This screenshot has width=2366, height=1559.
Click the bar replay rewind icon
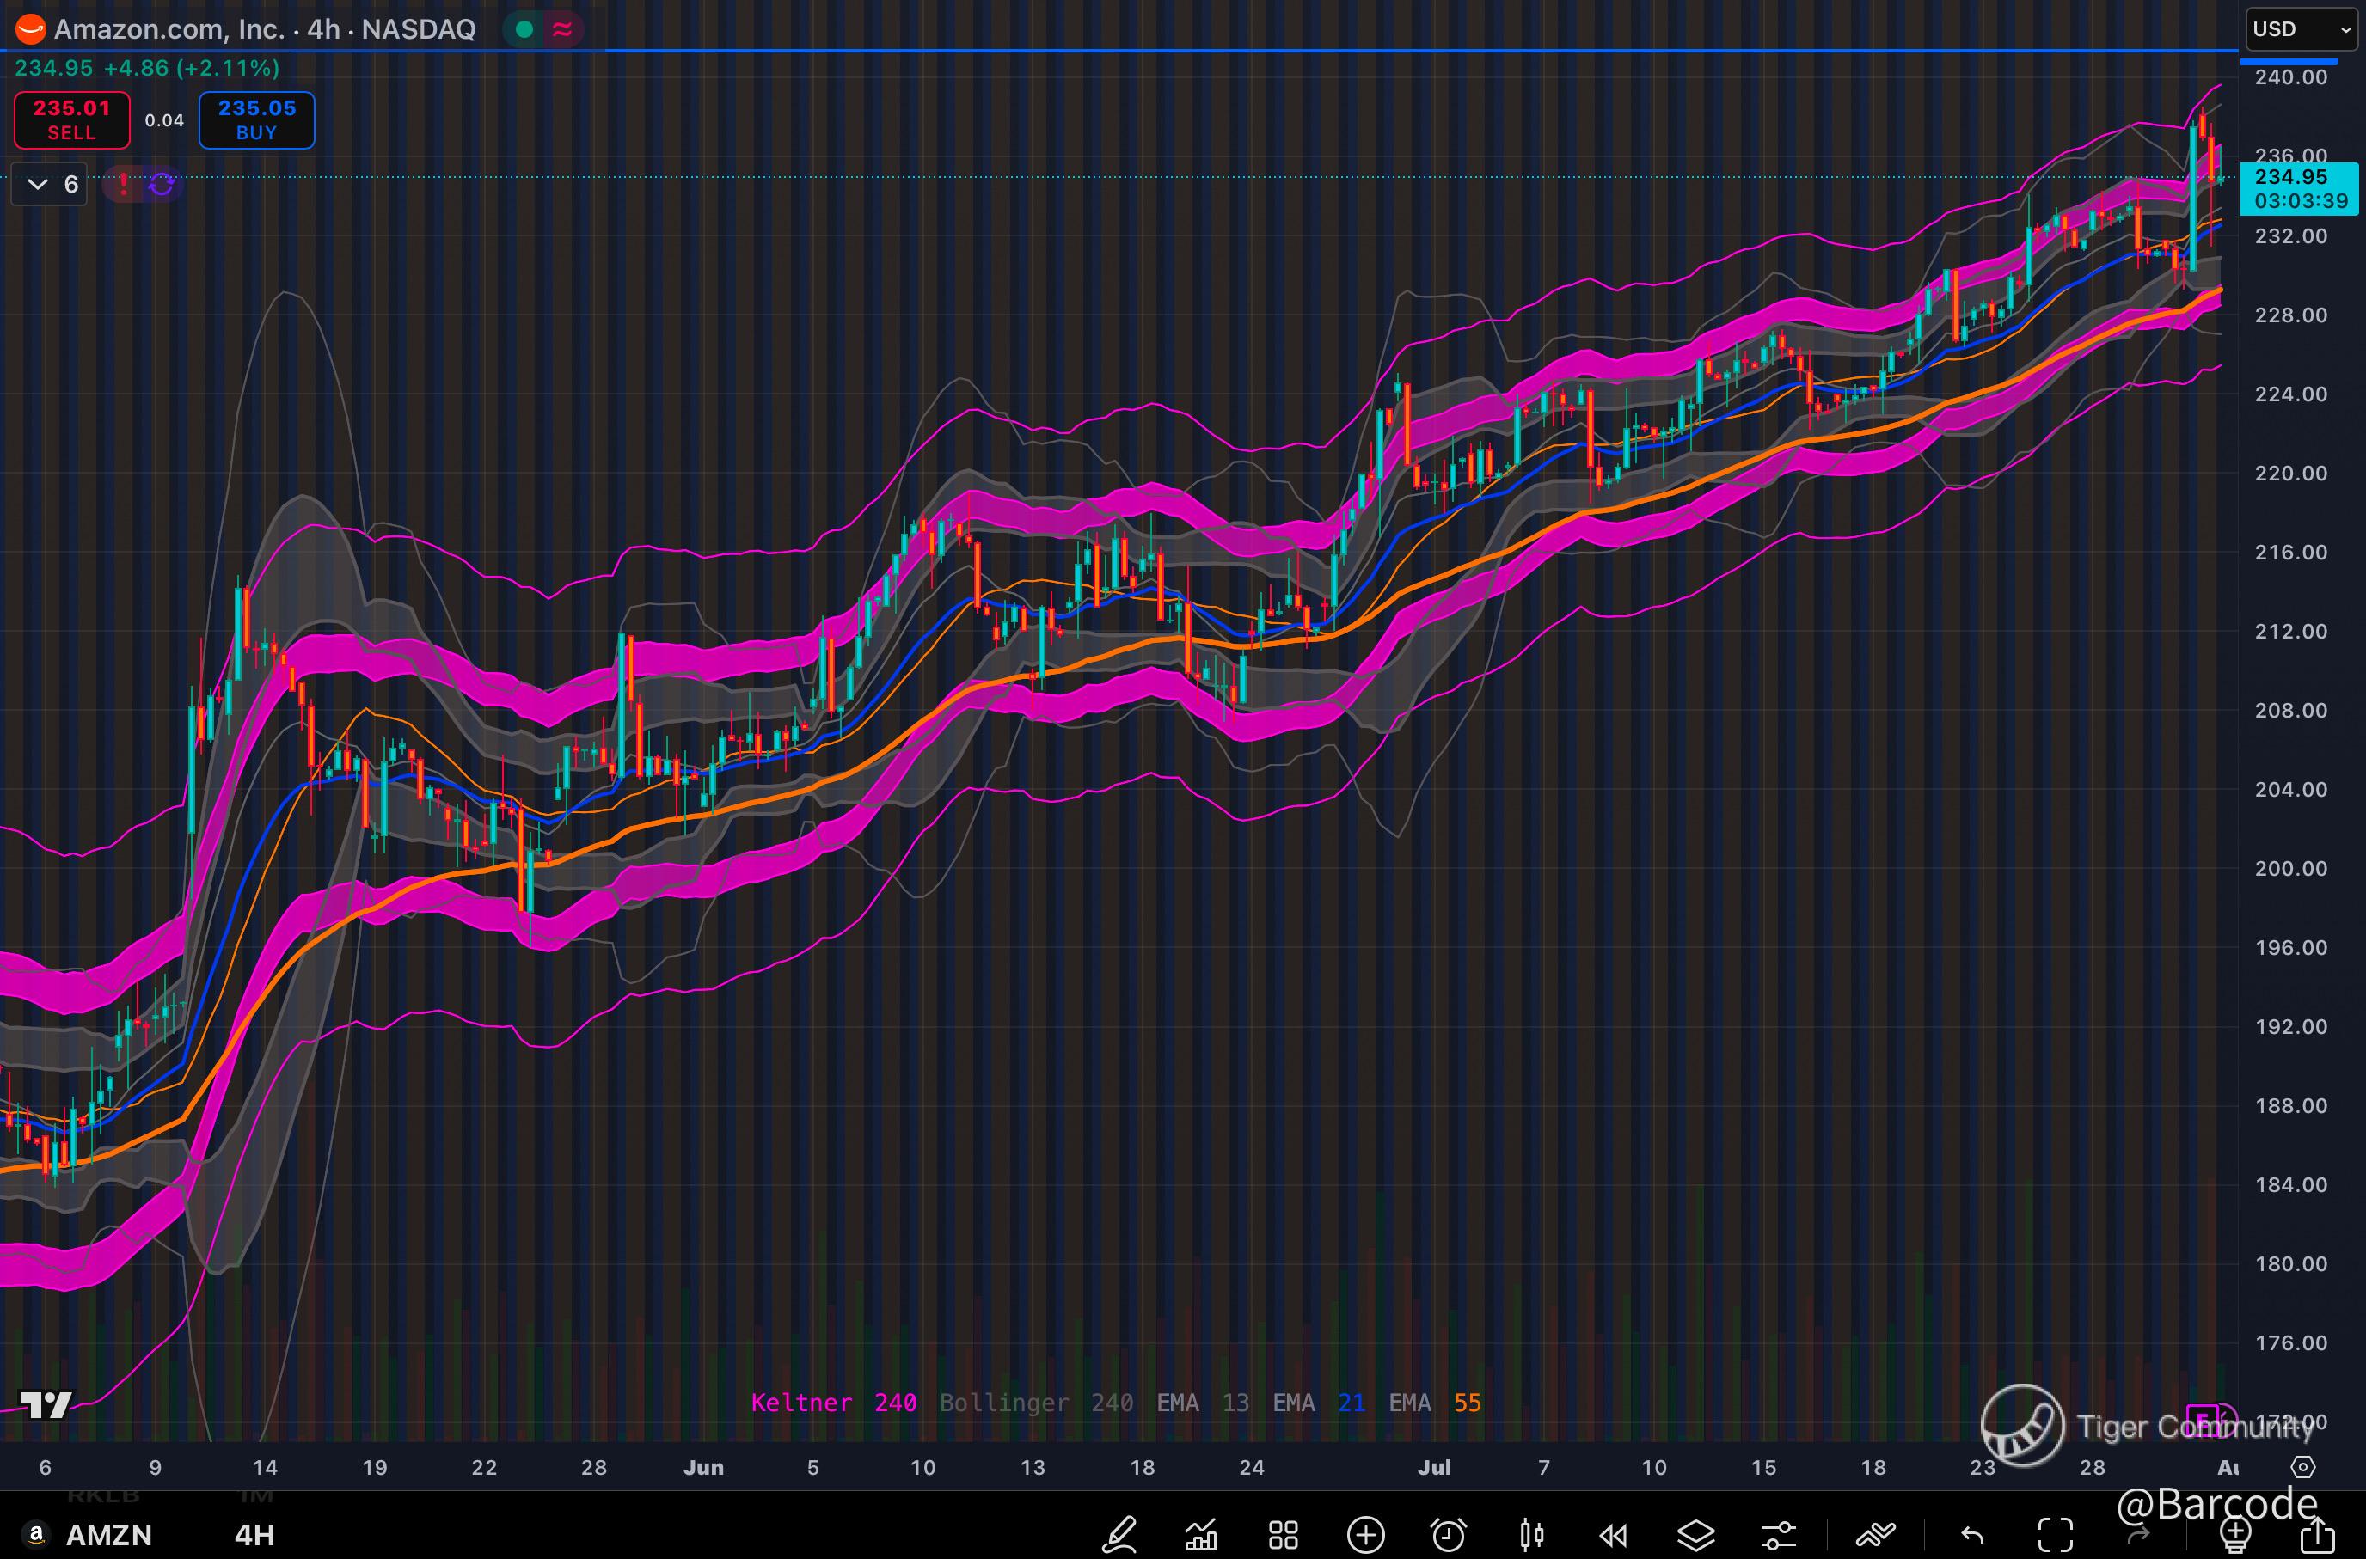point(1613,1534)
